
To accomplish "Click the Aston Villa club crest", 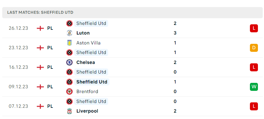I will point(69,43).
